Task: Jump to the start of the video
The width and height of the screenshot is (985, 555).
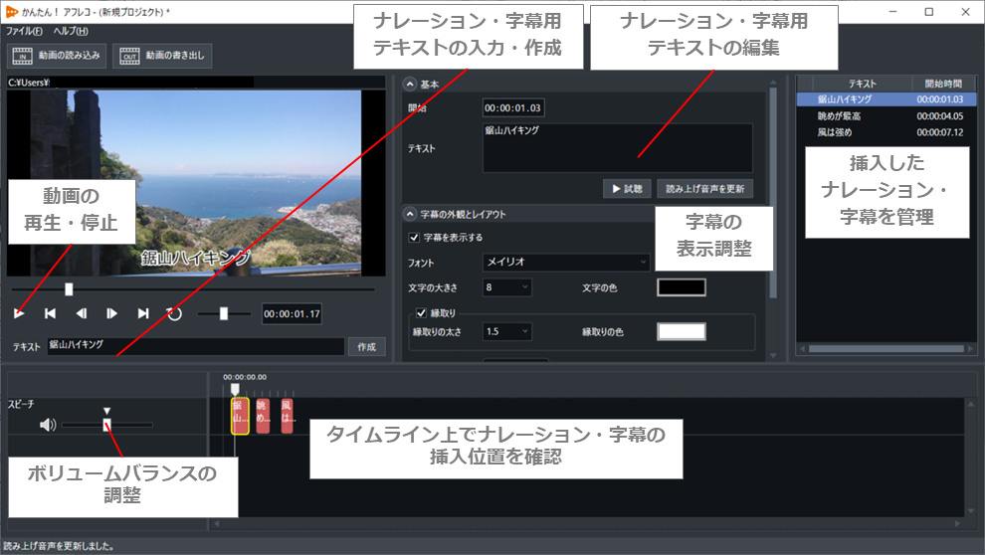Action: click(x=50, y=313)
